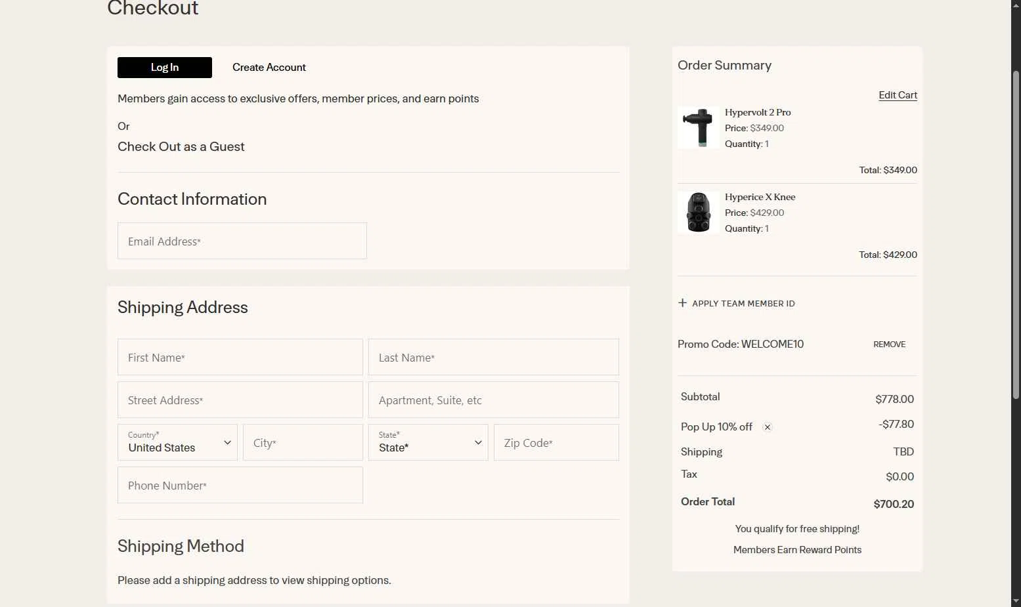The width and height of the screenshot is (1021, 607).
Task: Click the Shipping value TBD
Action: [x=903, y=451]
